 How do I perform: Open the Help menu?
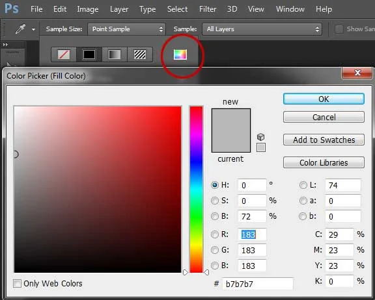pyautogui.click(x=324, y=9)
